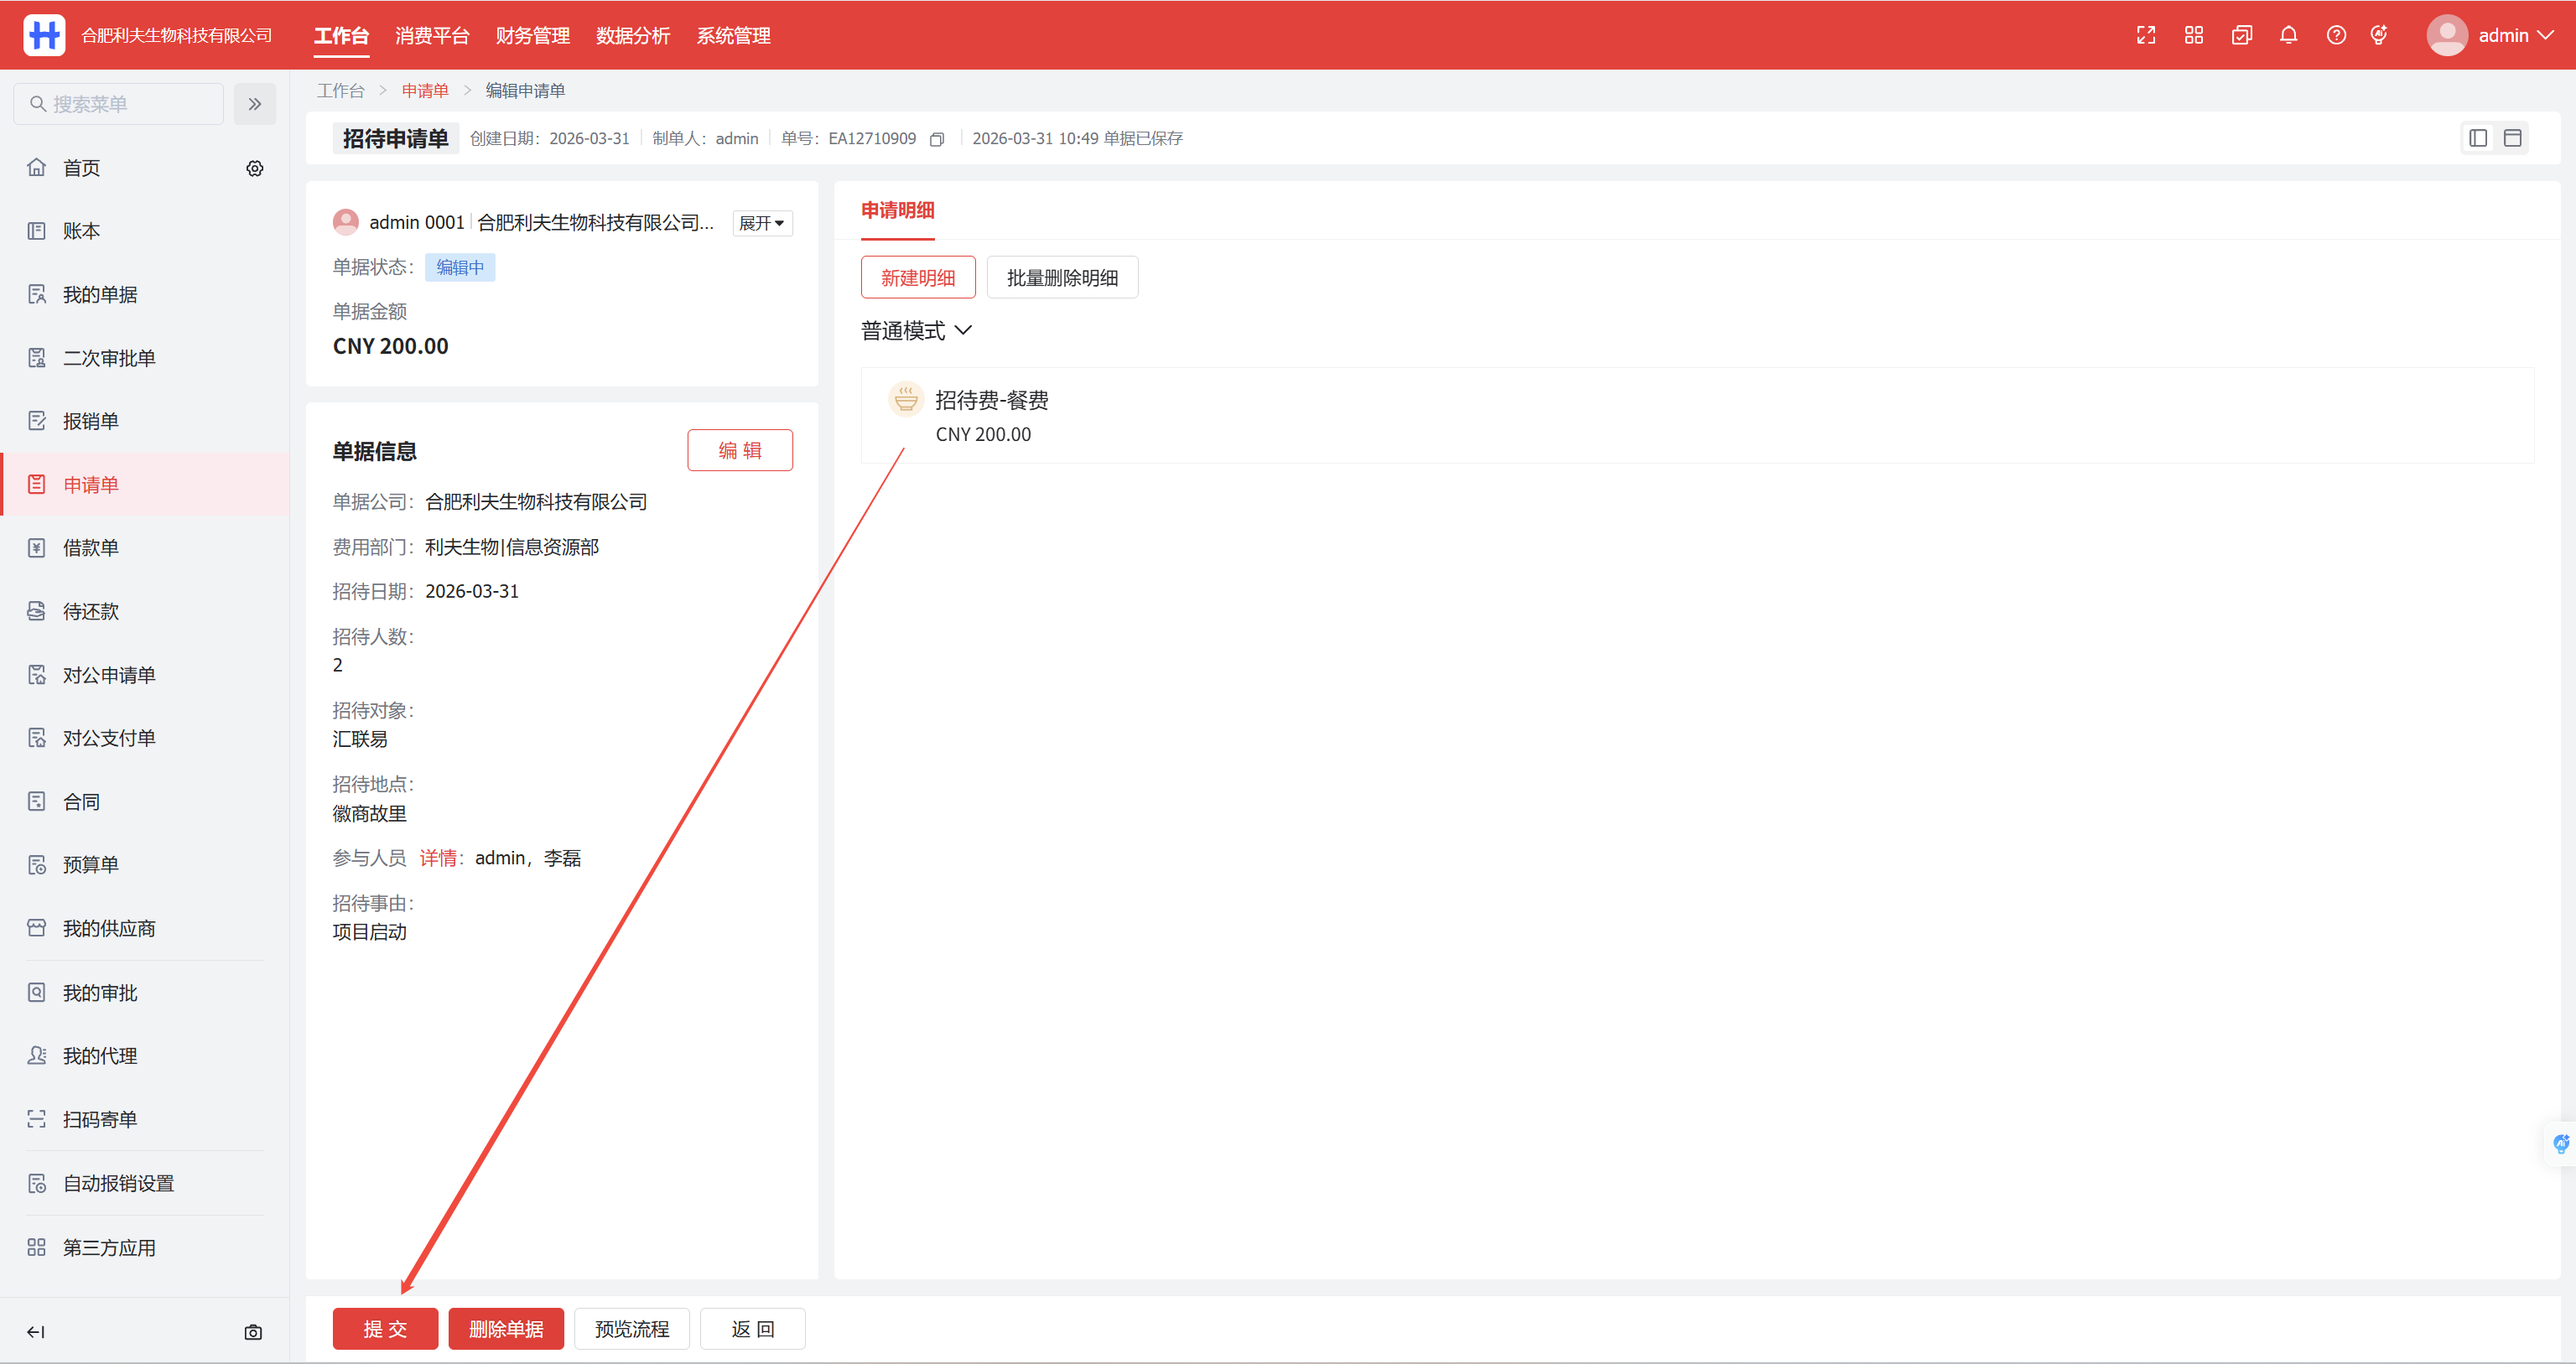Screen dimensions: 2576x1364
Task: Copy the document number EA12710909
Action: [937, 139]
